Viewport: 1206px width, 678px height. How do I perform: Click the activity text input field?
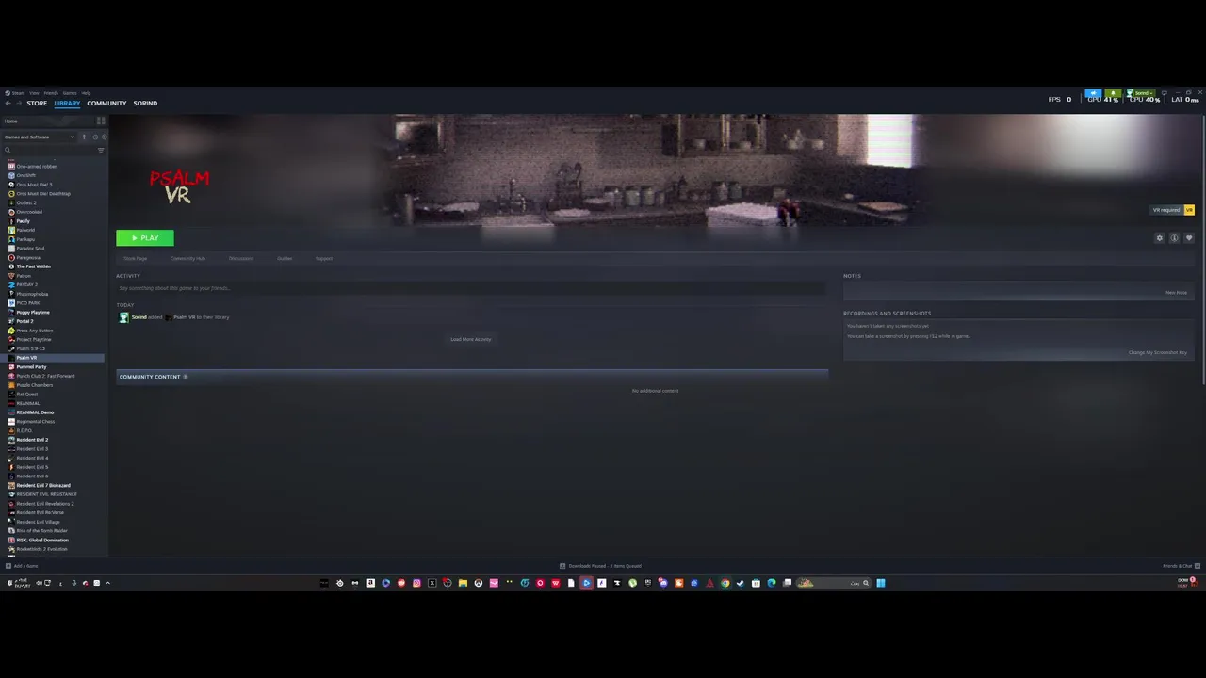[471, 288]
